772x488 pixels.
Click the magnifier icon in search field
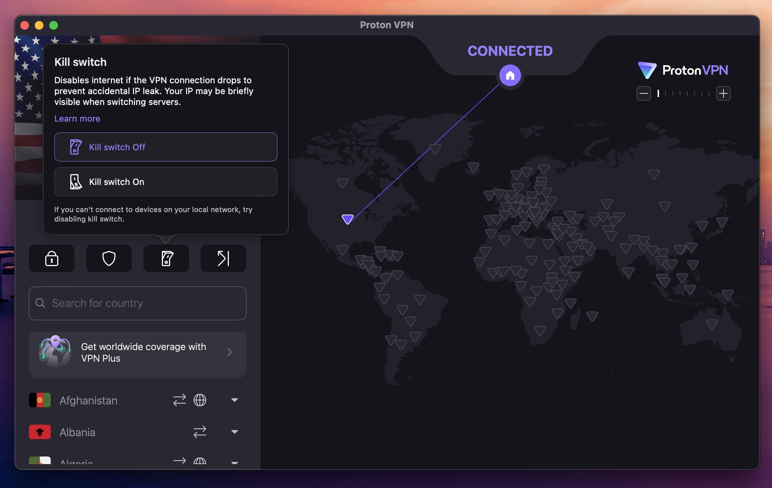tap(40, 303)
